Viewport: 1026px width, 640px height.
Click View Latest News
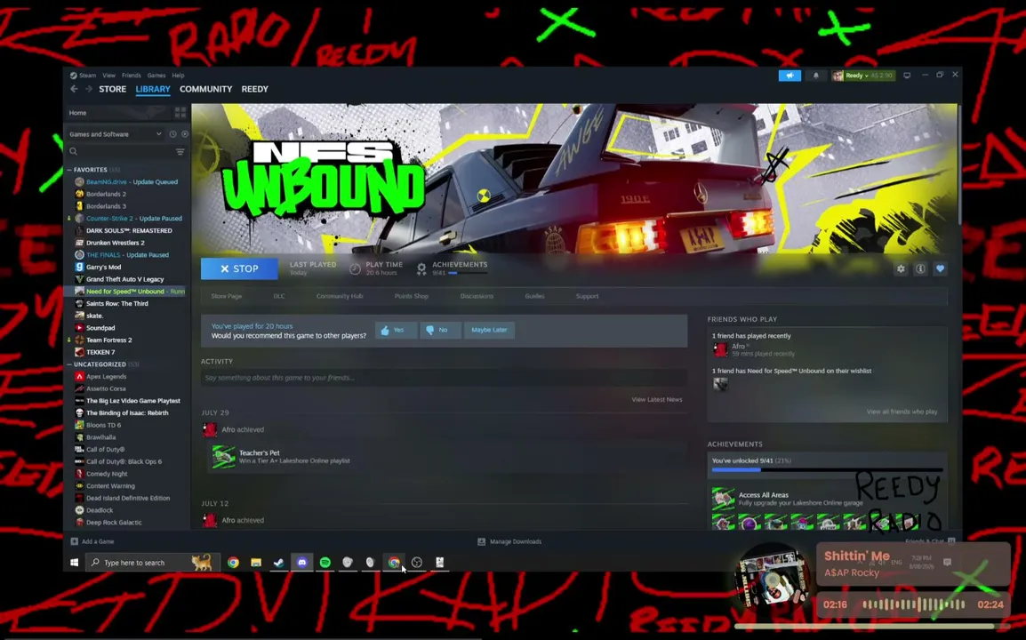[657, 399]
